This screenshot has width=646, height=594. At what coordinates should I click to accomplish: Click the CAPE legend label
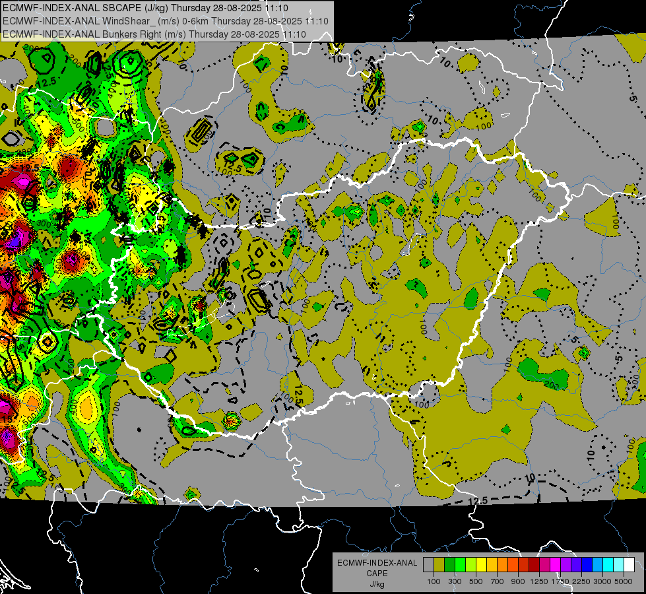377,574
